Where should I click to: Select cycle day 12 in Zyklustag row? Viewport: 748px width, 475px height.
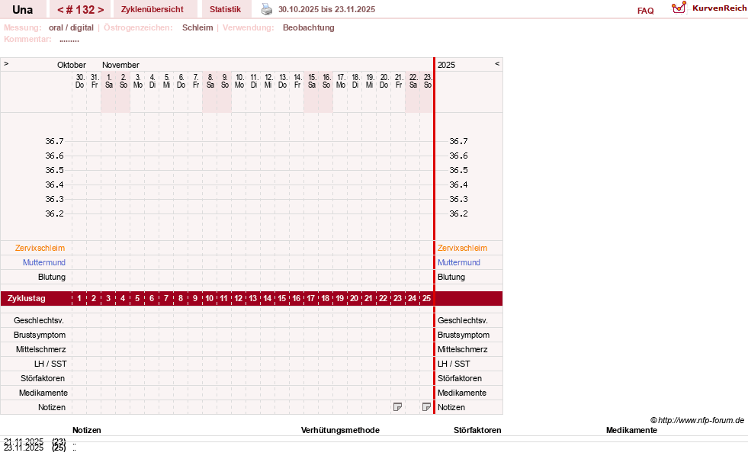click(x=239, y=299)
